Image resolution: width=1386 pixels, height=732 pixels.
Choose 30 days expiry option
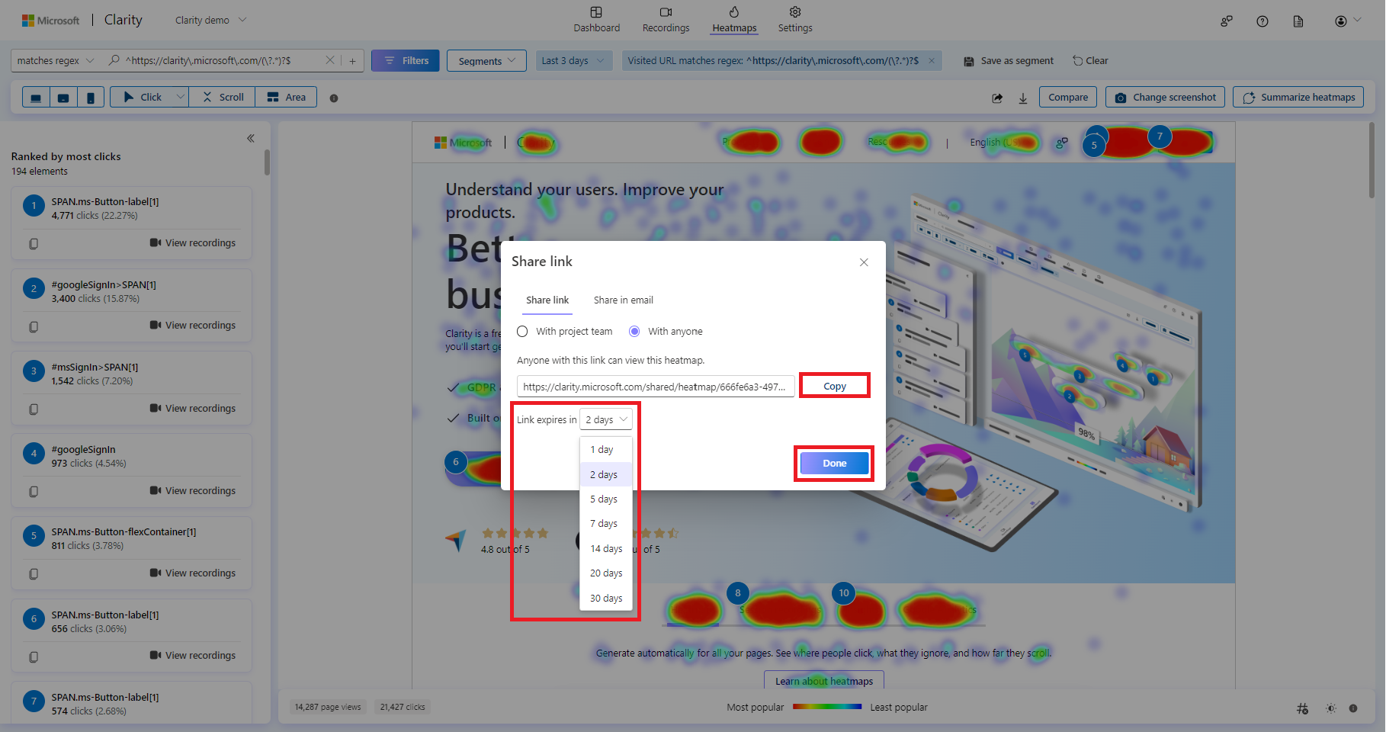pyautogui.click(x=606, y=598)
